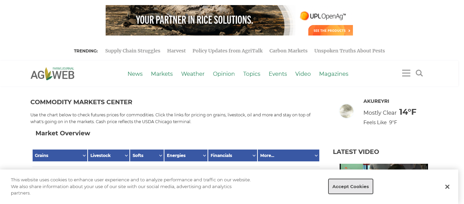The height and width of the screenshot is (204, 464).
Task: Click the moon weather icon
Action: (x=346, y=111)
